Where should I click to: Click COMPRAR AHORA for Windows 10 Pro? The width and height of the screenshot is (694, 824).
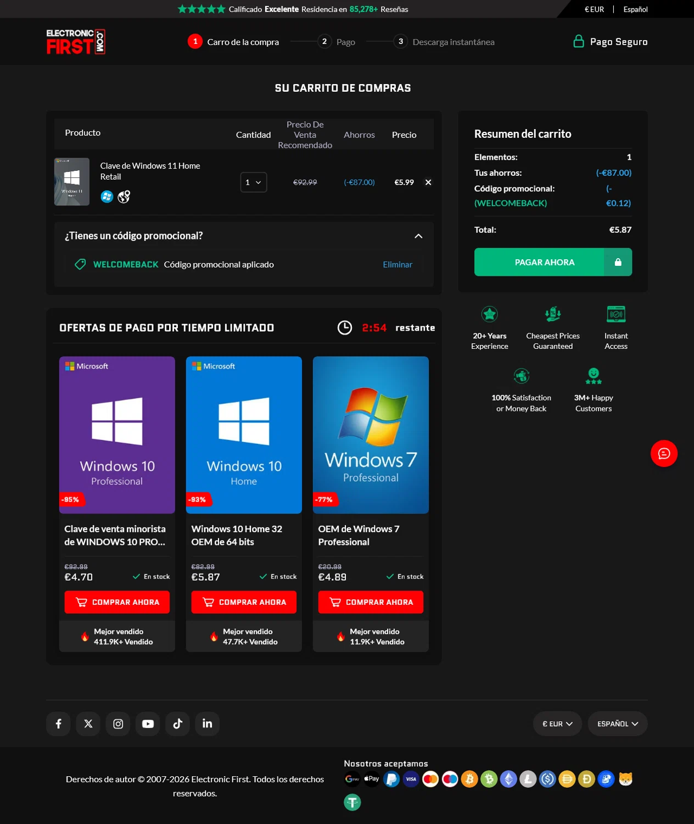117,602
